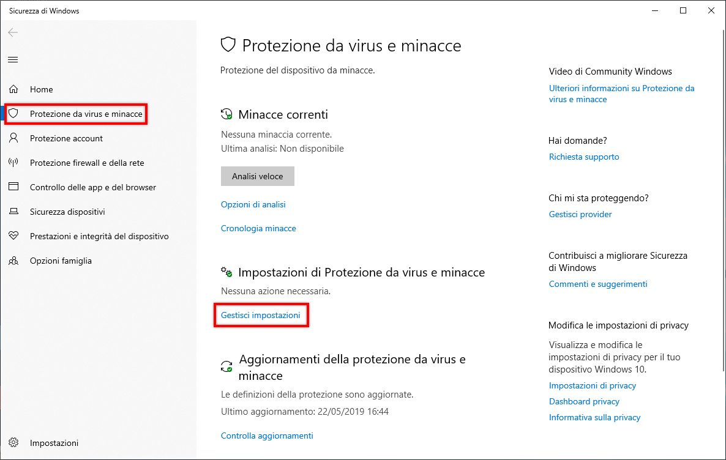Click the back arrow at top left
This screenshot has height=460, width=726.
coord(12,32)
